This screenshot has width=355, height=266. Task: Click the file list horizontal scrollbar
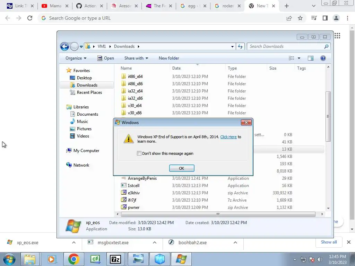pyautogui.click(x=218, y=214)
